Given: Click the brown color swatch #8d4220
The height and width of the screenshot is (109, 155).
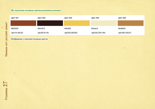Looking at the screenshot, I should (x=23, y=23).
